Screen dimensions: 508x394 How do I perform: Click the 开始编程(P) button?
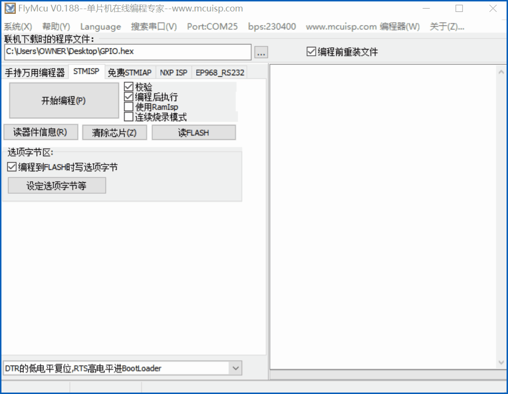(63, 100)
